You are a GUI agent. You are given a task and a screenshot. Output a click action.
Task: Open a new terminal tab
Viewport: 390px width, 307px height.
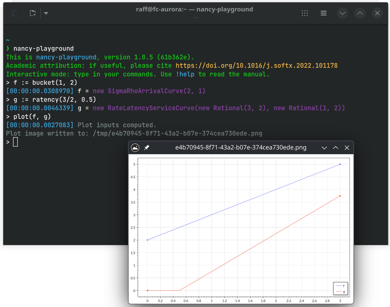pos(33,13)
